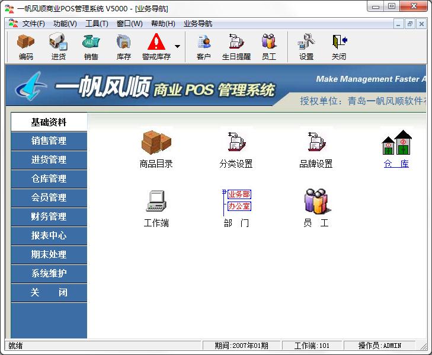
Task: Open the 库存 toolbar icon
Action: [x=123, y=47]
